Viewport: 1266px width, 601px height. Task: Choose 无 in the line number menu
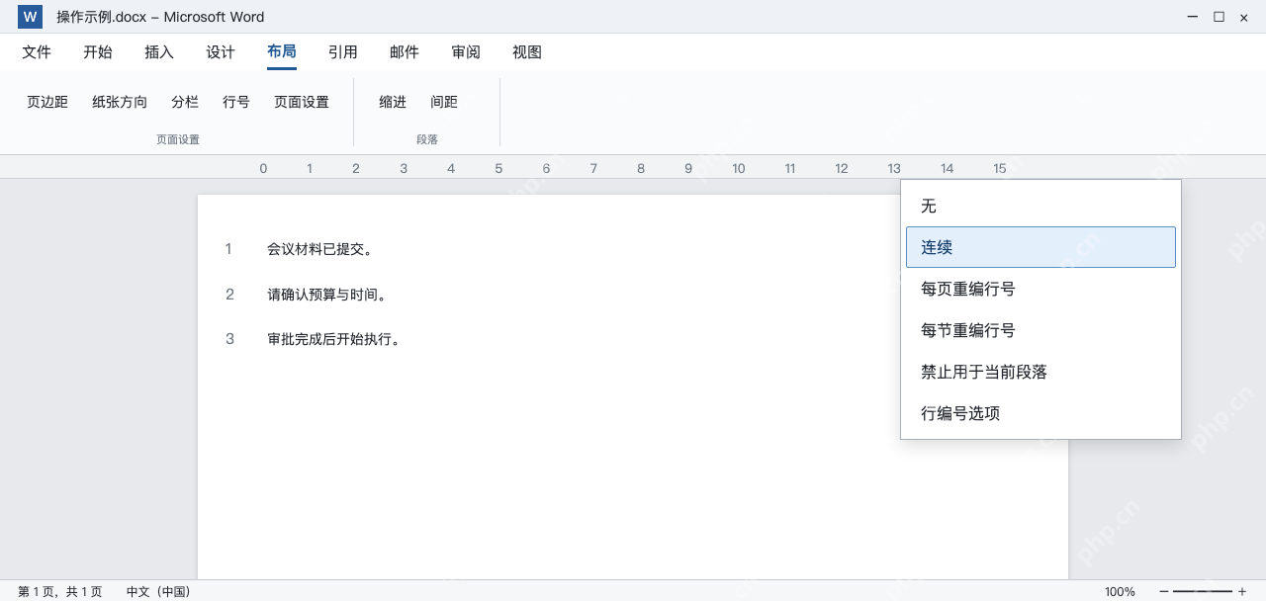click(x=1040, y=206)
